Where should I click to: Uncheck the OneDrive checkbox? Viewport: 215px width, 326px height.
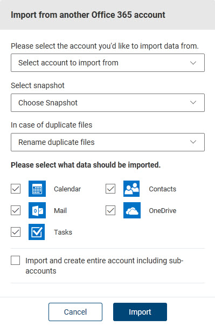[110, 210]
